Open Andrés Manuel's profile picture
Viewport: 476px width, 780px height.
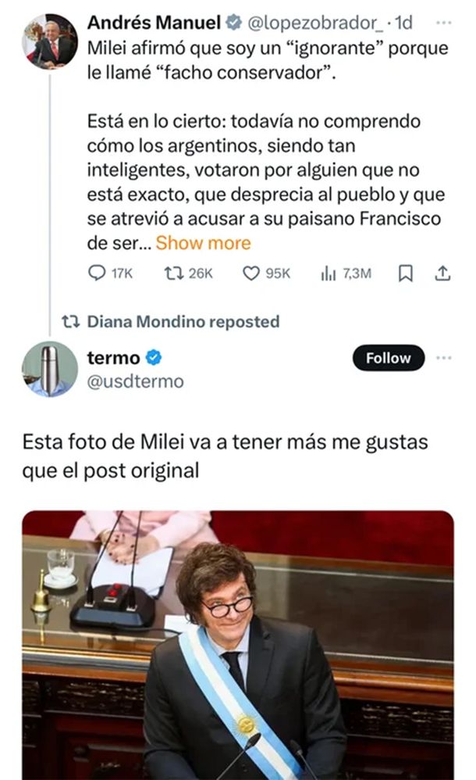point(49,41)
